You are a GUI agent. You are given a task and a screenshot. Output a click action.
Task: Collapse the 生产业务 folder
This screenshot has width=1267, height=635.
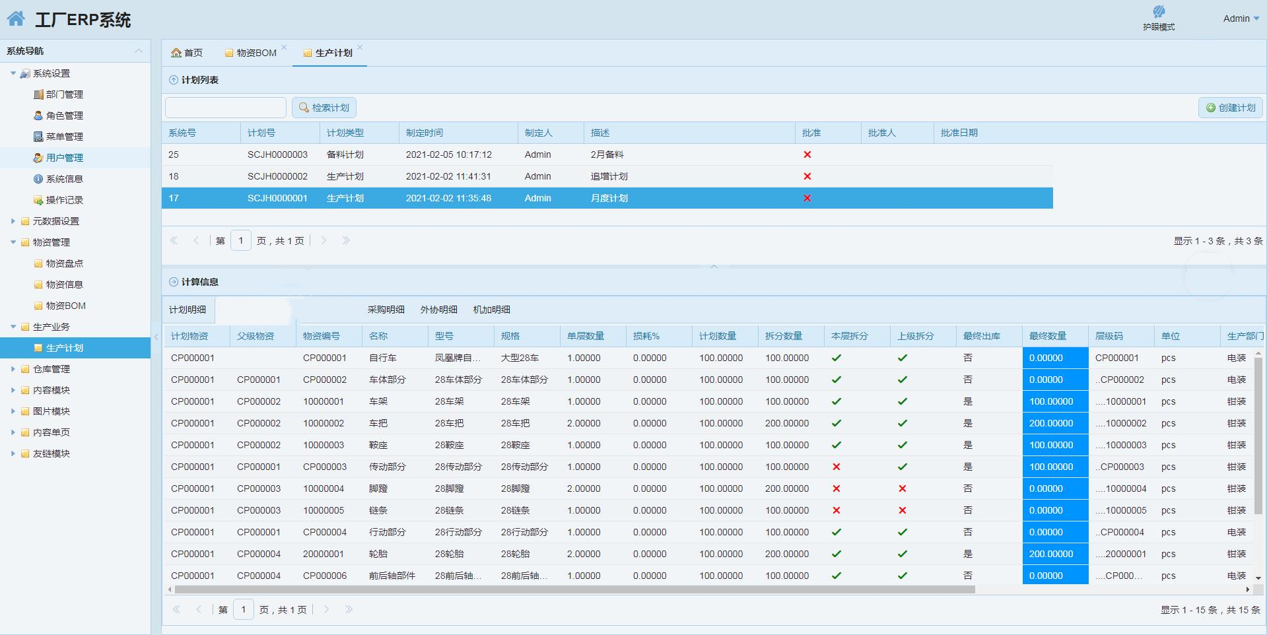coord(13,327)
